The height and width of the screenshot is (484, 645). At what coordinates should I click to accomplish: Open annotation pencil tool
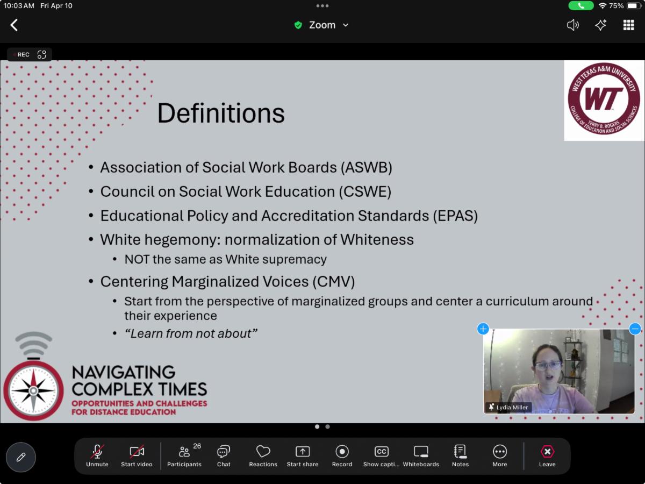[21, 457]
